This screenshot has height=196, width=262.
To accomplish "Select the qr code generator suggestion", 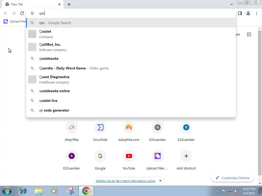I will [x=131, y=110].
